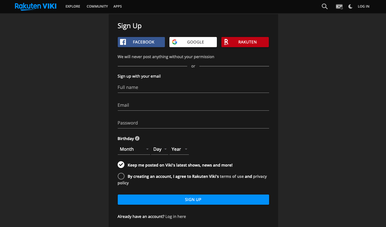Sign up with the Rakuten button
Screen dimensions: 386x227
tap(245, 42)
